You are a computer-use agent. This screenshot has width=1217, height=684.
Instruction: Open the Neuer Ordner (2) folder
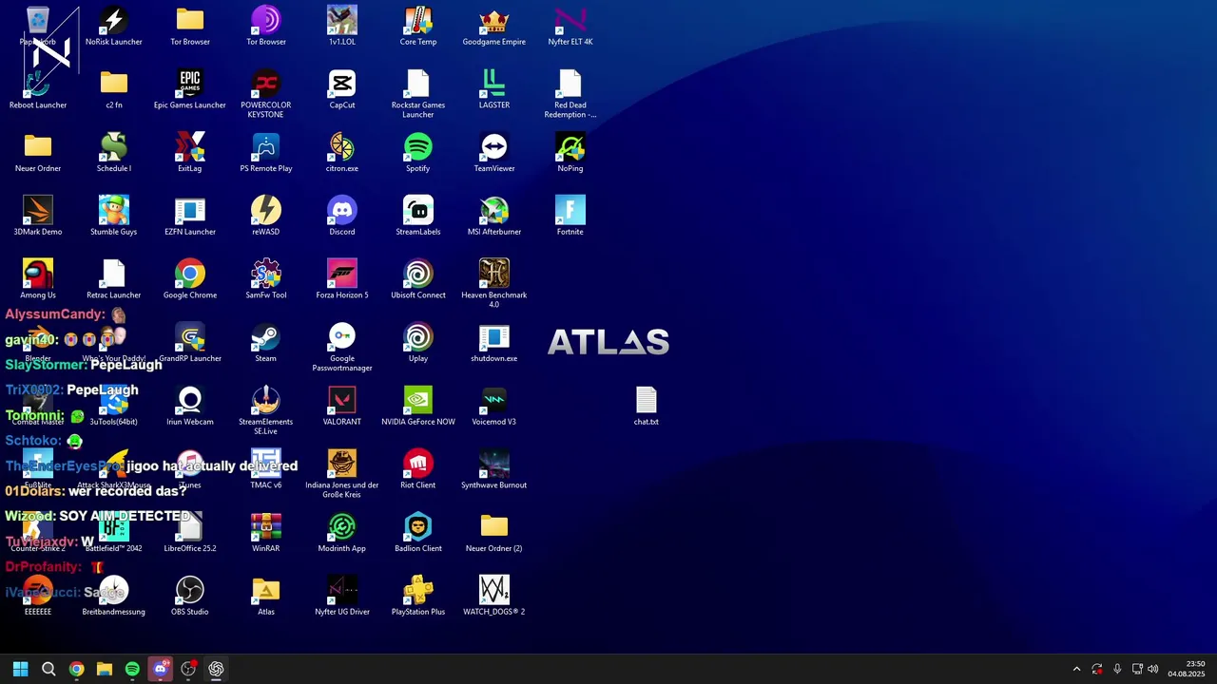[x=494, y=532]
